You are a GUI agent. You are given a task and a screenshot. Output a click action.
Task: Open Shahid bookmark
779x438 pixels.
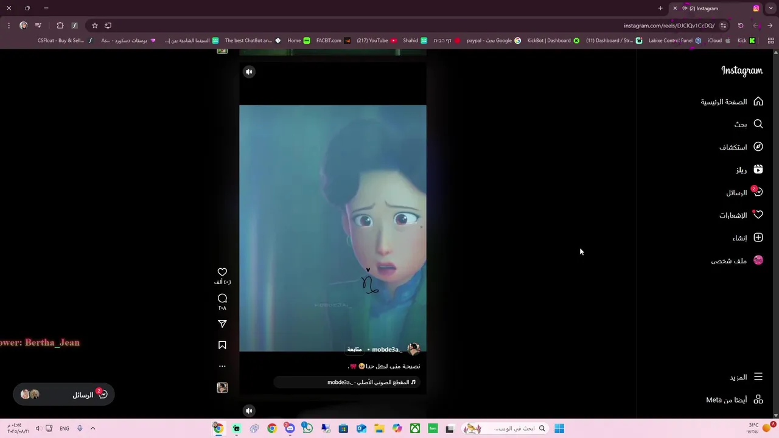pos(414,41)
